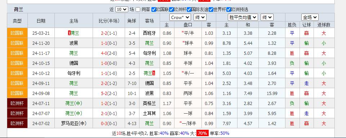
Task: Open score 2-2(1-1) of the 25-03-21 match
Action: tap(109, 33)
